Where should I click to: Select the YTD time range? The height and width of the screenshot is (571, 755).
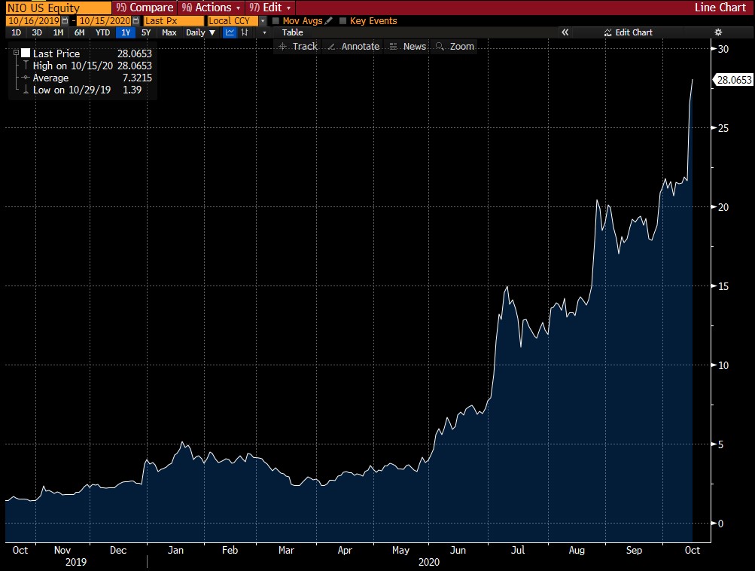coord(102,32)
